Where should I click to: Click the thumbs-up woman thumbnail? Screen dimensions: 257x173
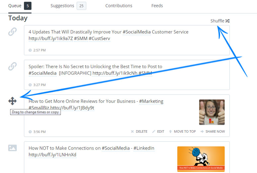pyautogui.click(x=212, y=112)
